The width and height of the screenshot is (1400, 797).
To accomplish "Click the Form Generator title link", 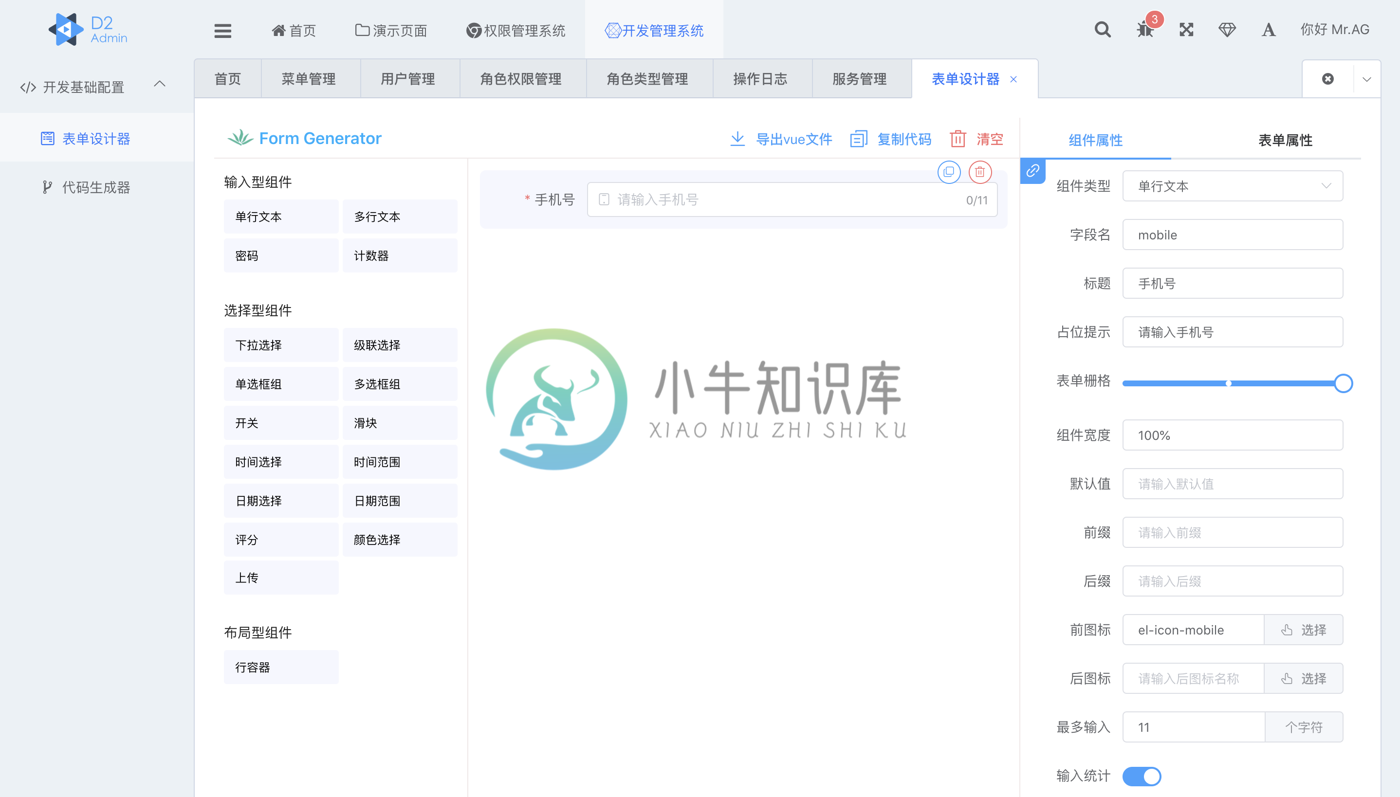I will coord(304,138).
